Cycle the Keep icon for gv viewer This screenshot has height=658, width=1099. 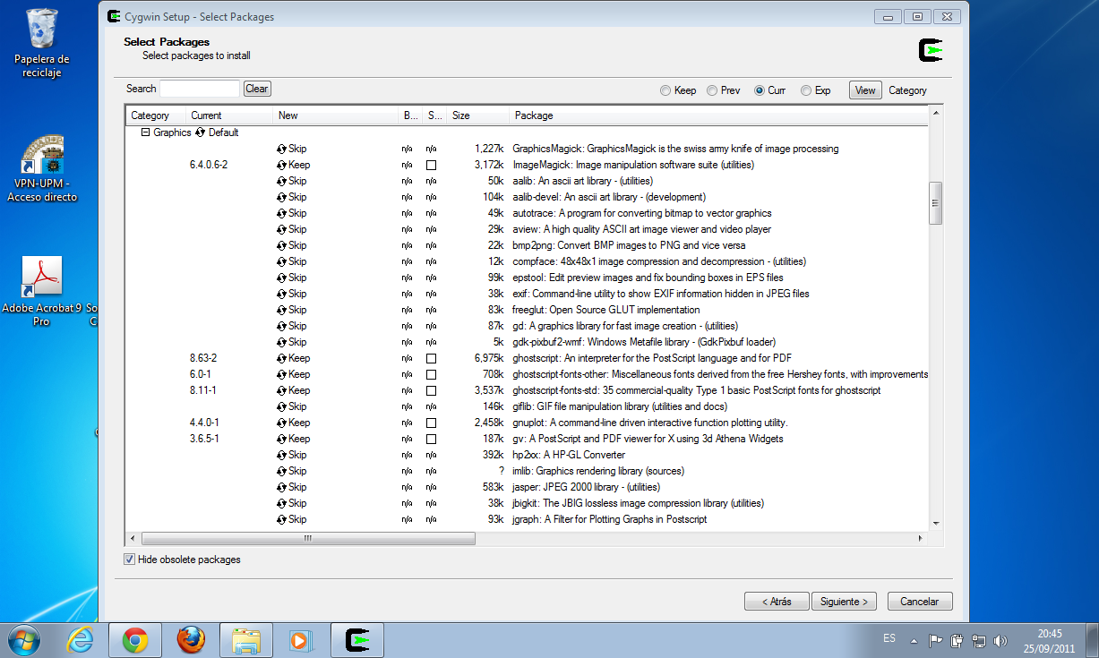(282, 440)
